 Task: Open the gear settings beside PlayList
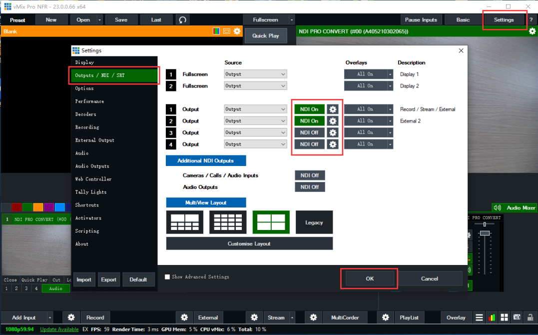386,317
